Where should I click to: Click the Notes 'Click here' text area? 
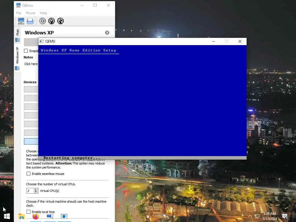(31, 64)
